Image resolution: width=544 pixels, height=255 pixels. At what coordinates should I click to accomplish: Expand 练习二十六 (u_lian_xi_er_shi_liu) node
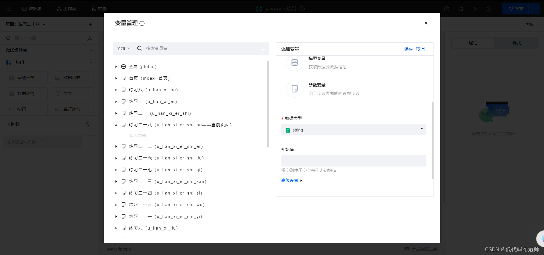[x=116, y=158]
